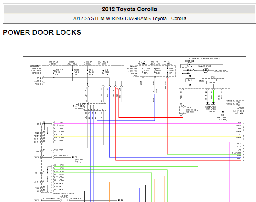Click 'INSTRUMENT PANEL J/B (LEFT SIDE OF DASH)' label

[35, 69]
